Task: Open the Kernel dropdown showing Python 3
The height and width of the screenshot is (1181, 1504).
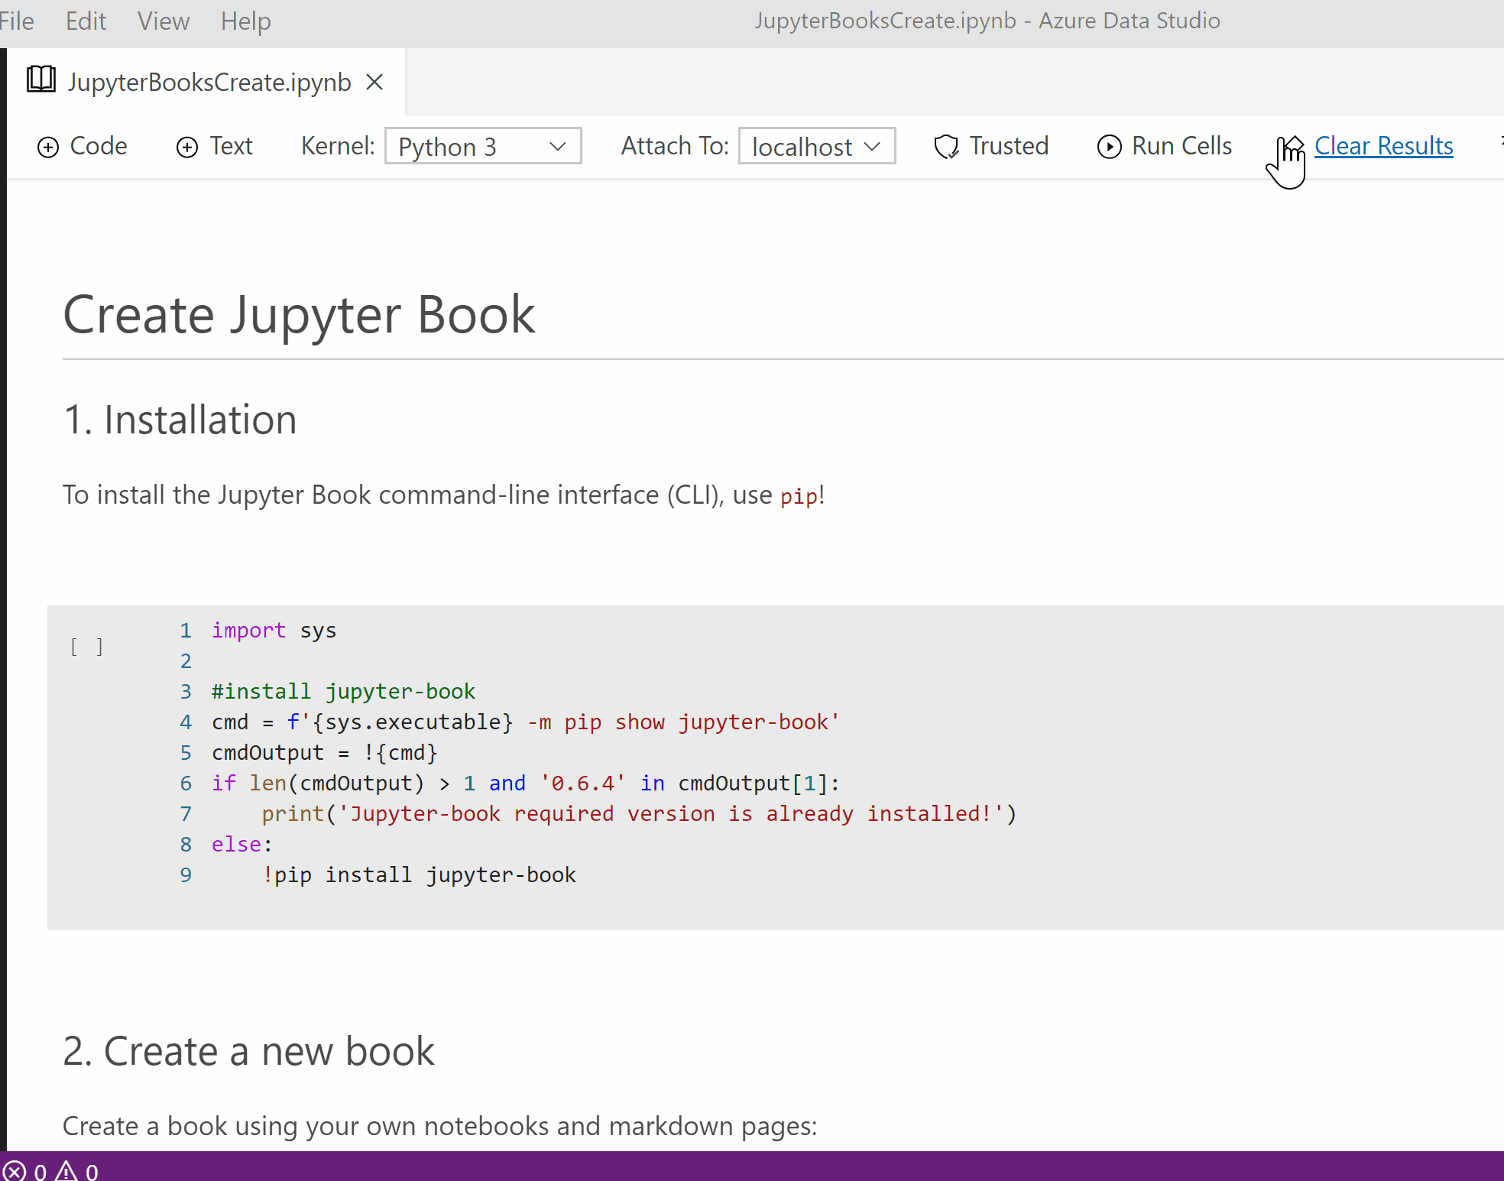Action: click(x=483, y=146)
